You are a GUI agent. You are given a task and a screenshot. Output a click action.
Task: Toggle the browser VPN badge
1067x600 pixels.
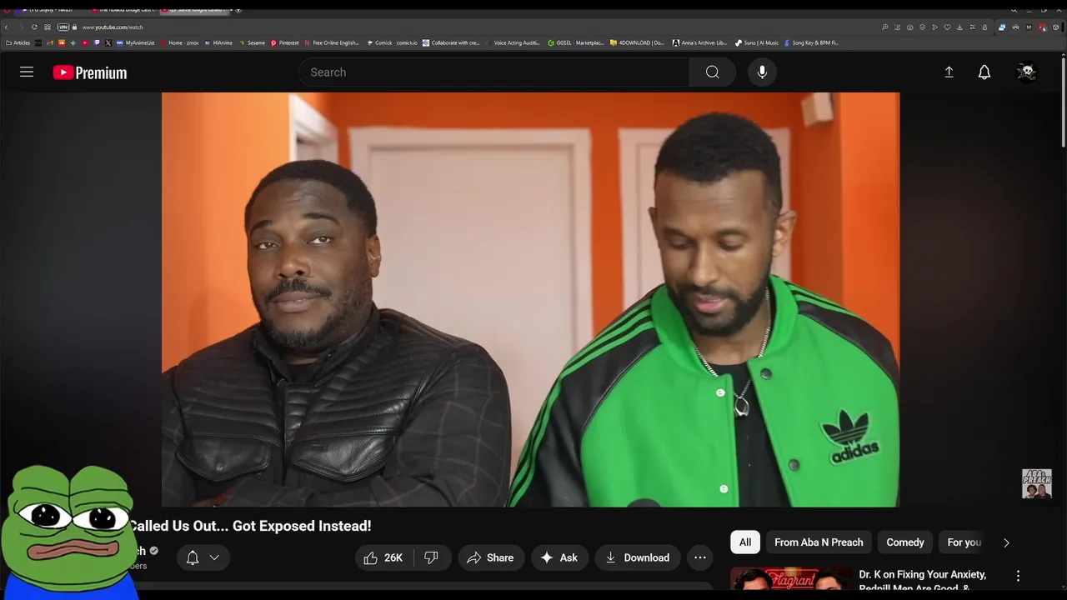[x=63, y=27]
